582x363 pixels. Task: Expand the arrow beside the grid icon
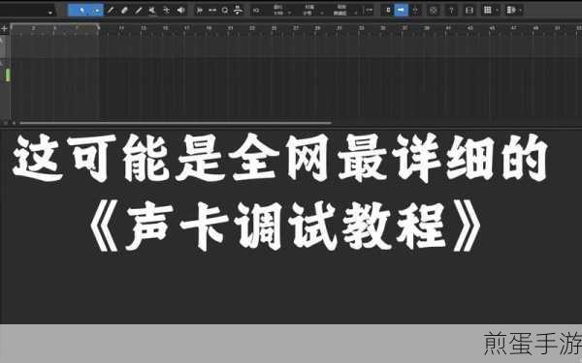pos(497,11)
